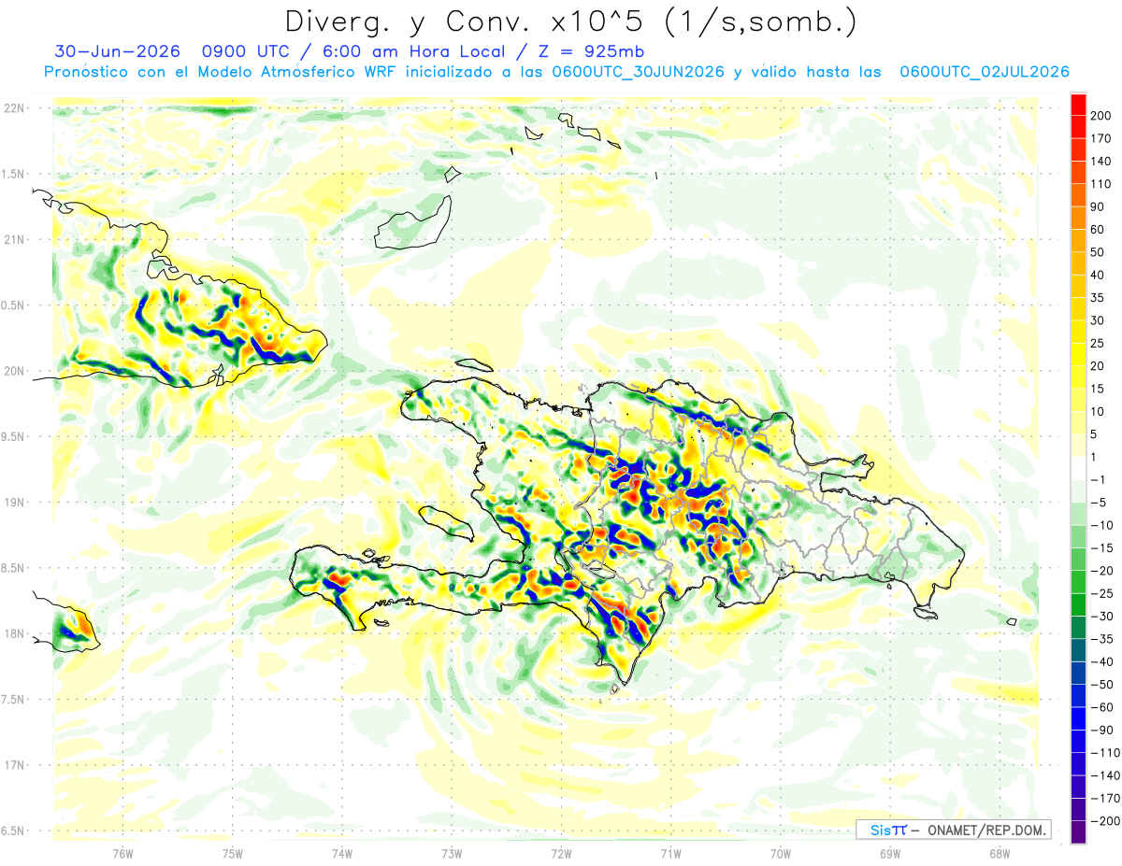The width and height of the screenshot is (1122, 866).
Task: Click colorbar value '-1'
Action: coord(1099,480)
